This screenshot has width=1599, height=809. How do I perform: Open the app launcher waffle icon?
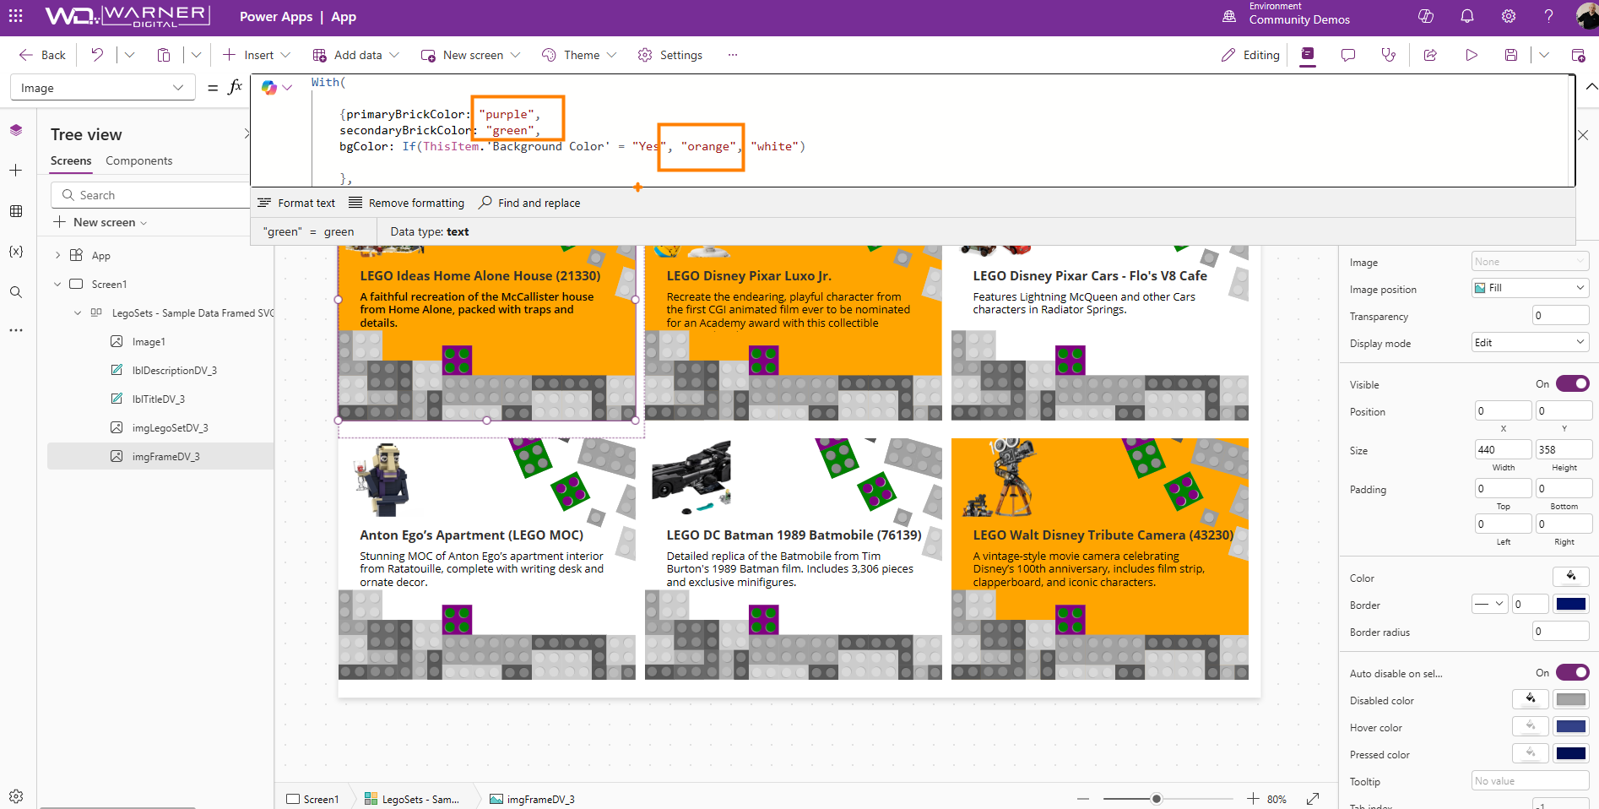point(16,16)
